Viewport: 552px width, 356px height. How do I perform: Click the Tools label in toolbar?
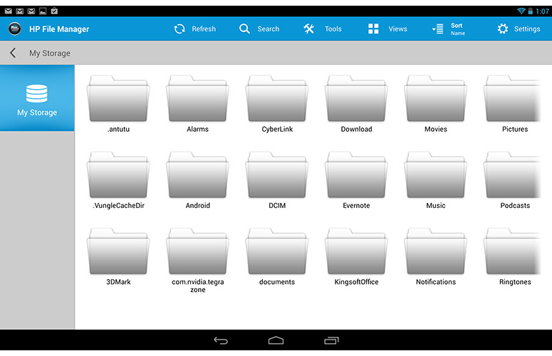click(333, 29)
